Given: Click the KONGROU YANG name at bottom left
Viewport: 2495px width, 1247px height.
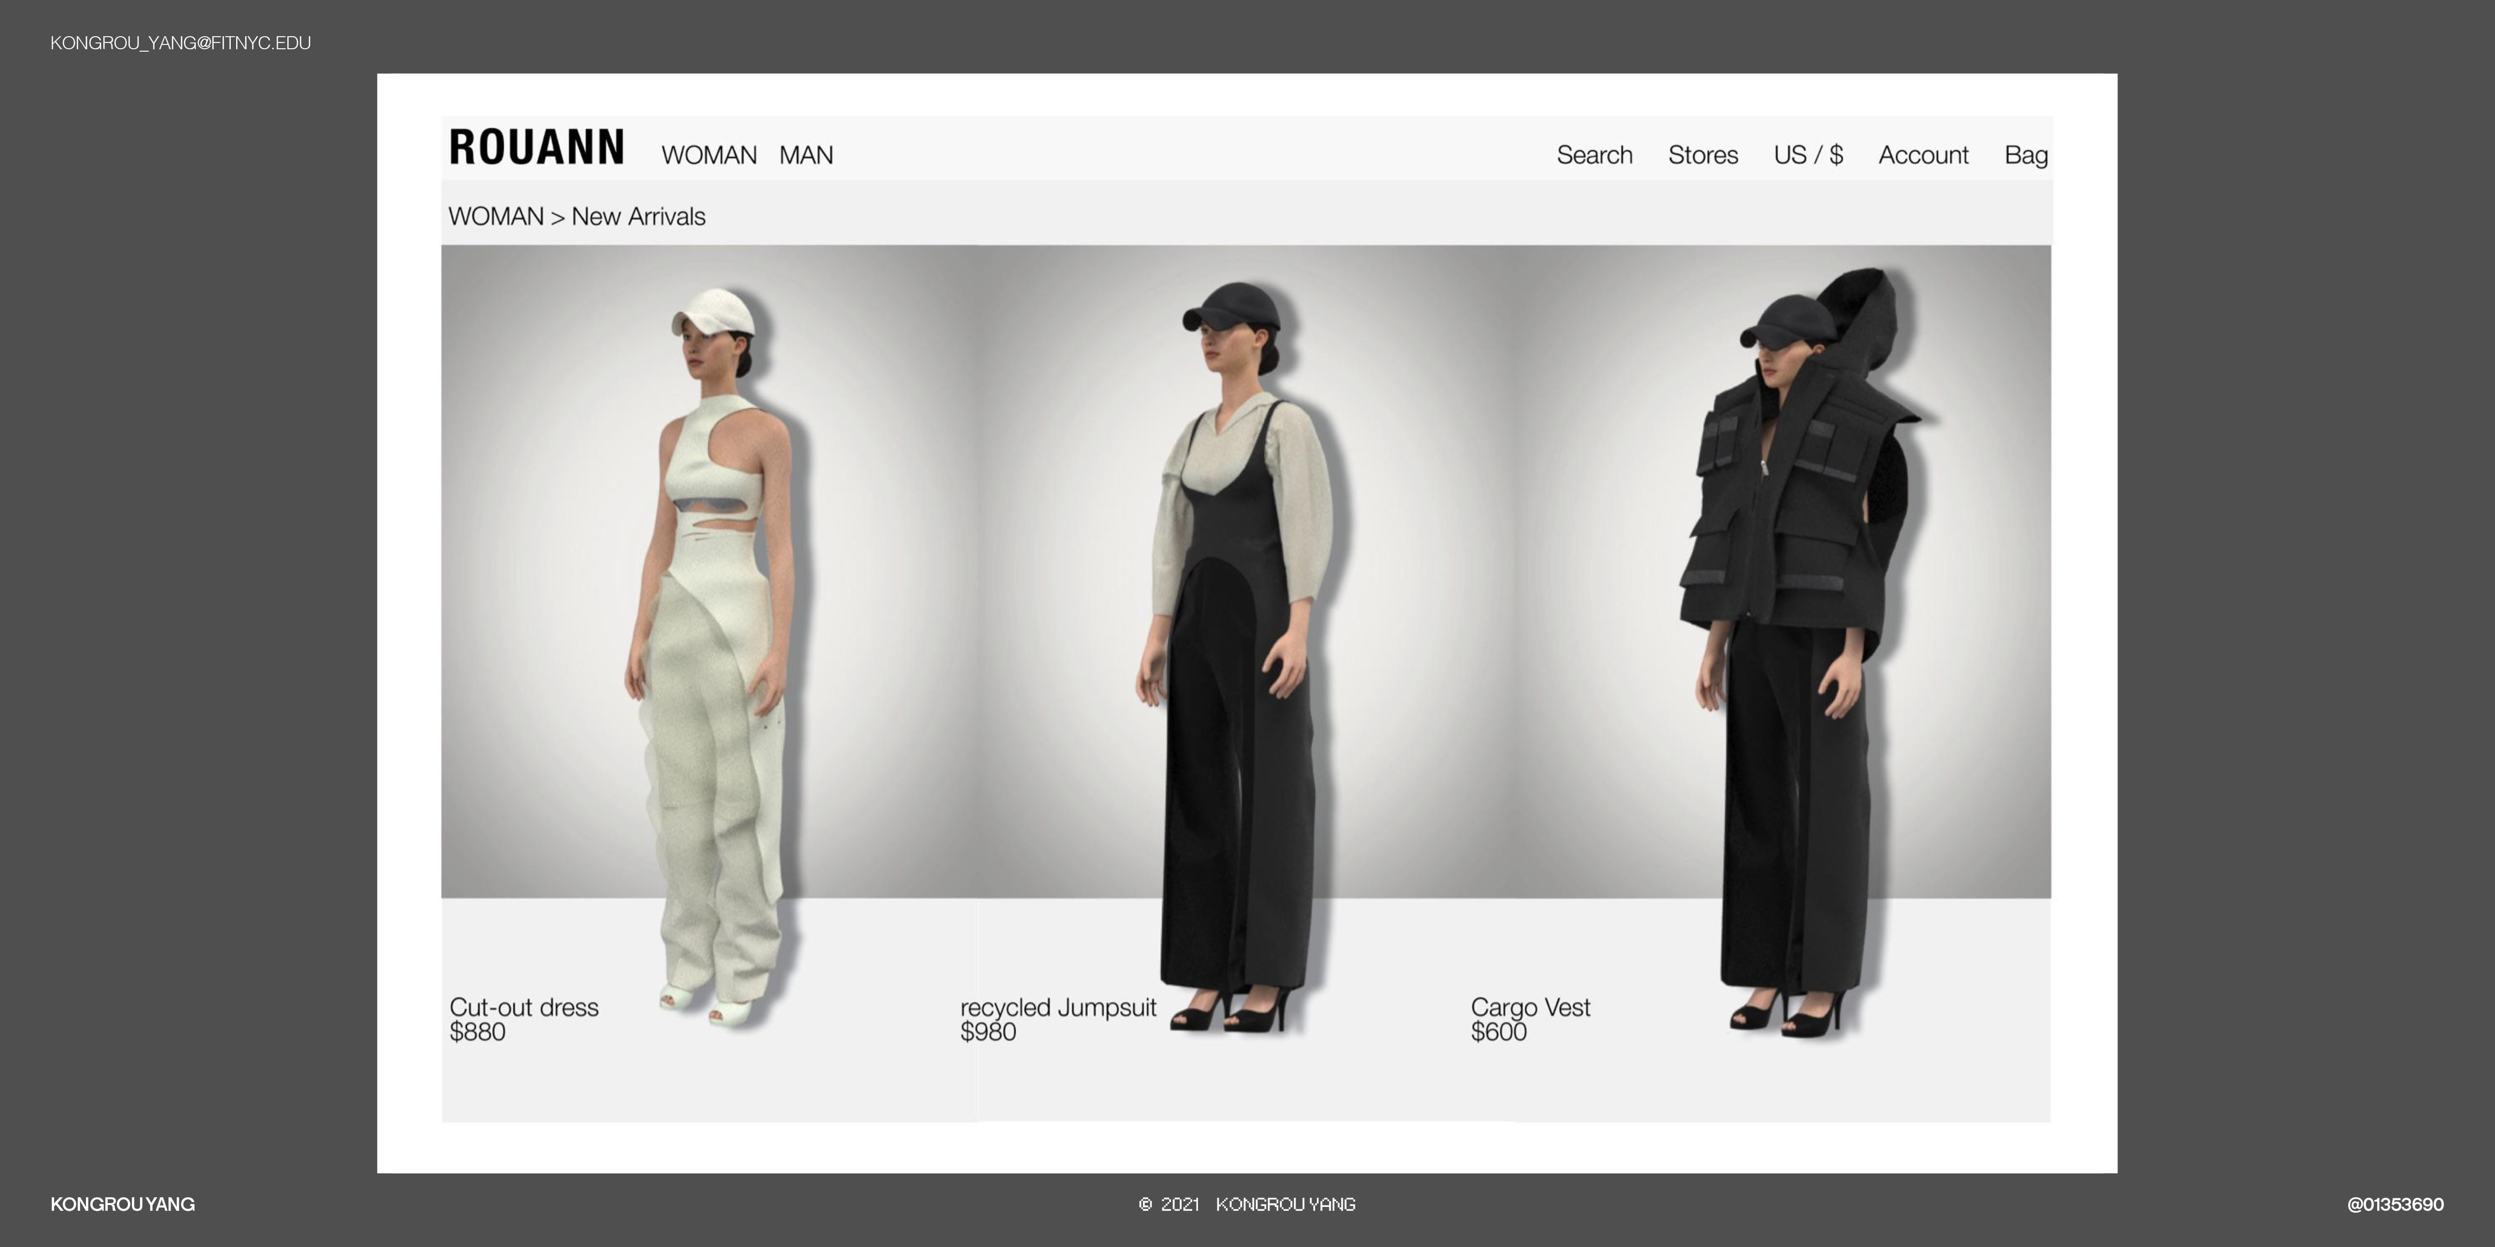Looking at the screenshot, I should click(123, 1205).
